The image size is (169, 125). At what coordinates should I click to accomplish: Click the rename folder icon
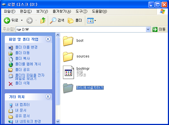coord(11,48)
